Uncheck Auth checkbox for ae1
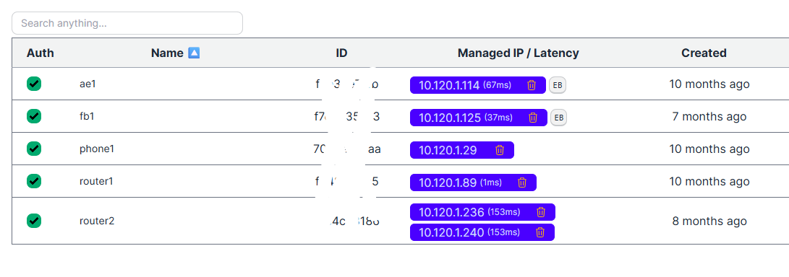The width and height of the screenshot is (789, 277). [34, 84]
